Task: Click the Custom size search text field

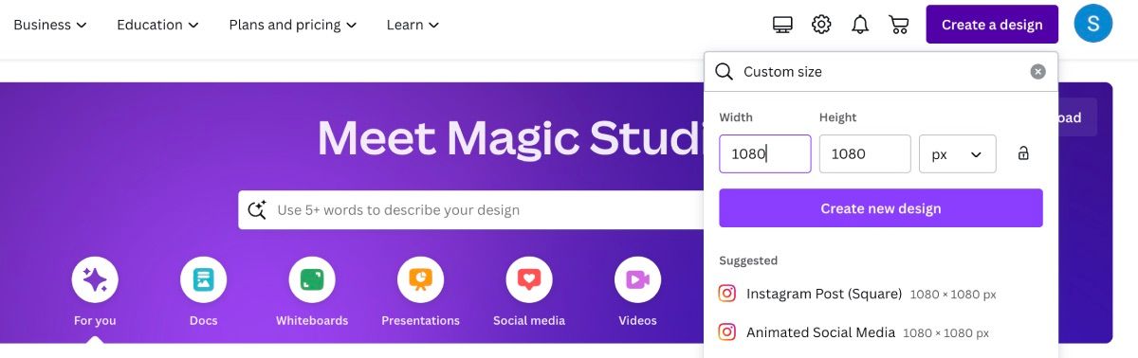Action: [x=882, y=72]
